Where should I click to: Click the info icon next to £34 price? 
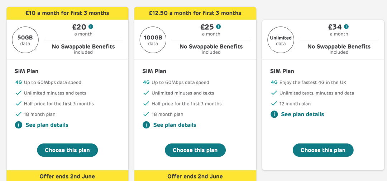coord(346,26)
